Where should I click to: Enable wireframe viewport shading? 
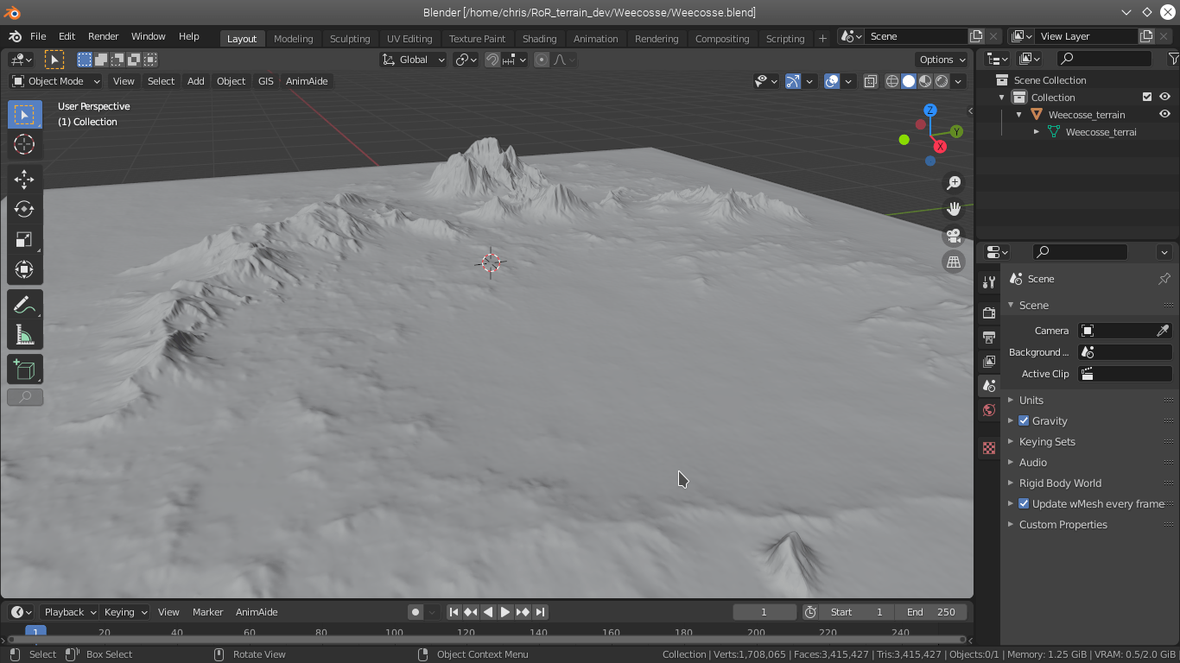point(891,80)
